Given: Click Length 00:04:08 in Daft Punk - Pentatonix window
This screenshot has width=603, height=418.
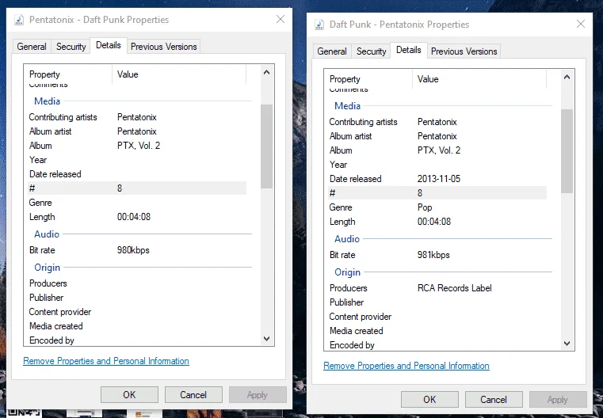Looking at the screenshot, I should coord(434,222).
